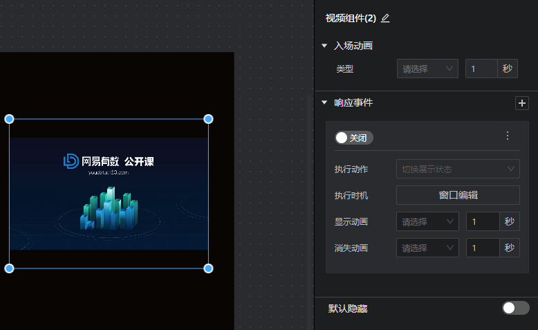Select the top-left resize handle of the video
The width and height of the screenshot is (538, 330).
pyautogui.click(x=10, y=119)
